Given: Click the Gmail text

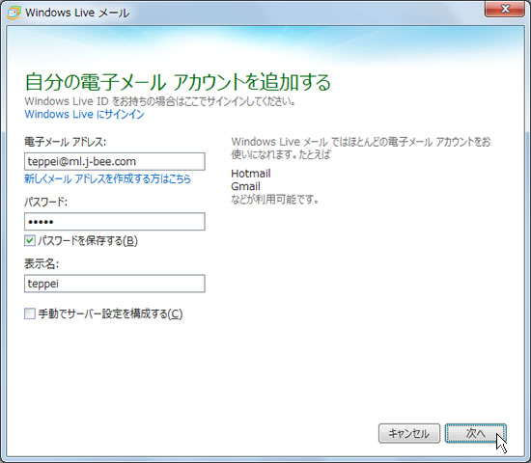Looking at the screenshot, I should point(245,186).
